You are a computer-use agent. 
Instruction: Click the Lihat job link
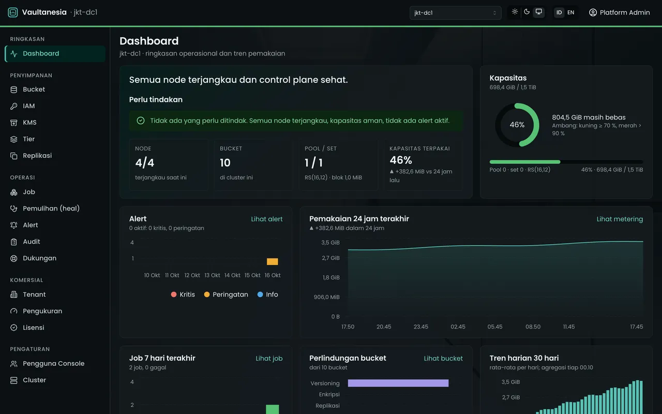coord(269,358)
